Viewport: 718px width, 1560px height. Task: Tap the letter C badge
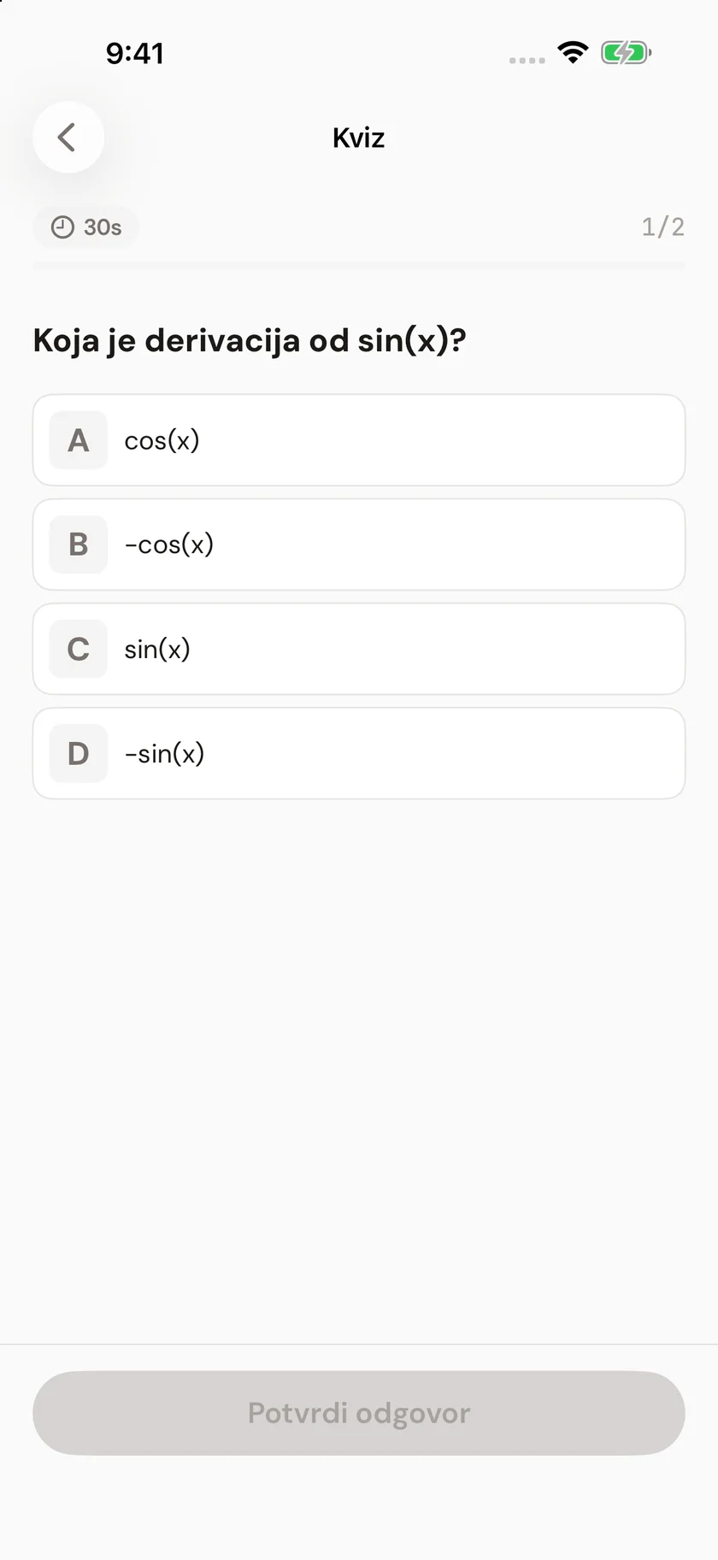click(79, 649)
